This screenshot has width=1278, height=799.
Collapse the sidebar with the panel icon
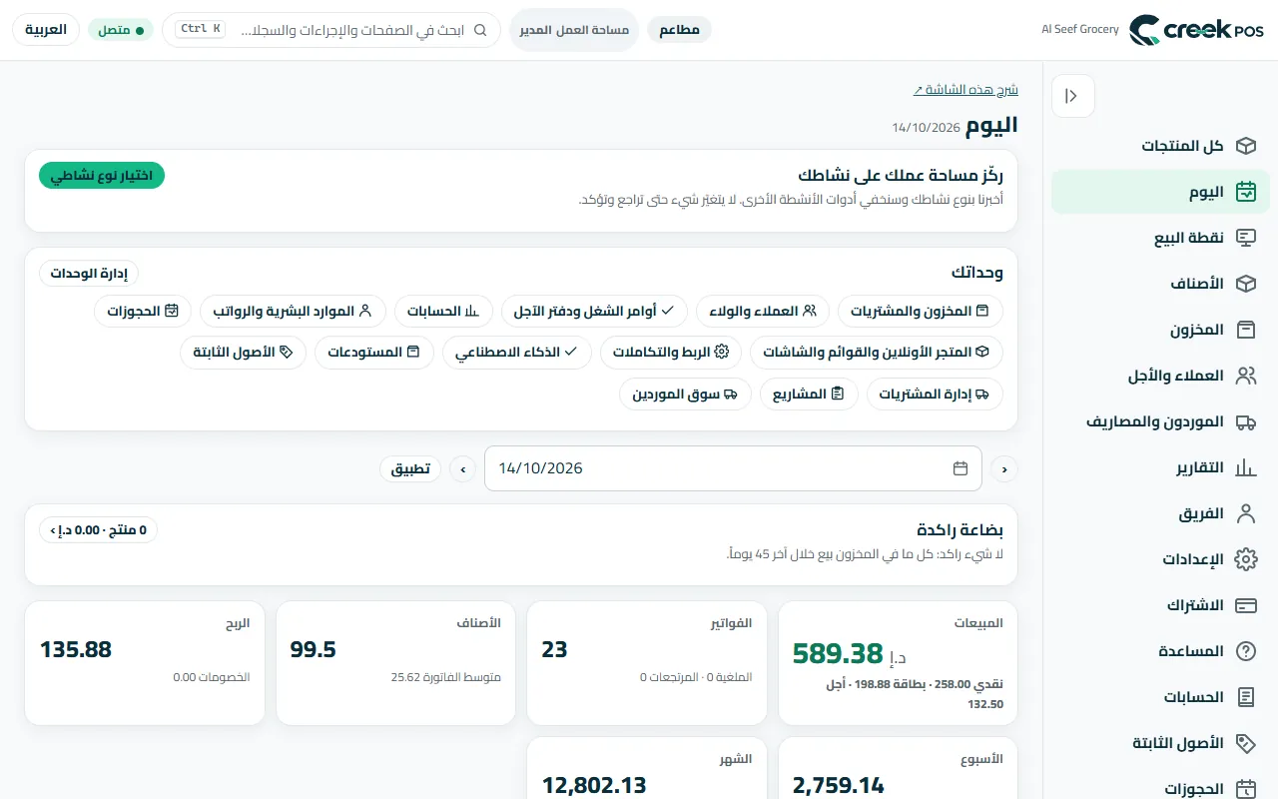(x=1072, y=96)
